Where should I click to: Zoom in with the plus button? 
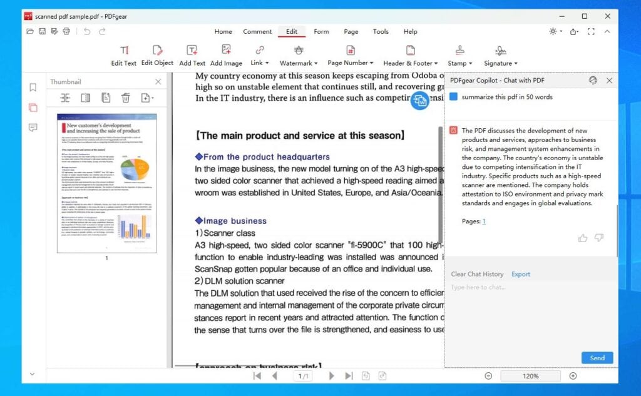click(x=573, y=376)
